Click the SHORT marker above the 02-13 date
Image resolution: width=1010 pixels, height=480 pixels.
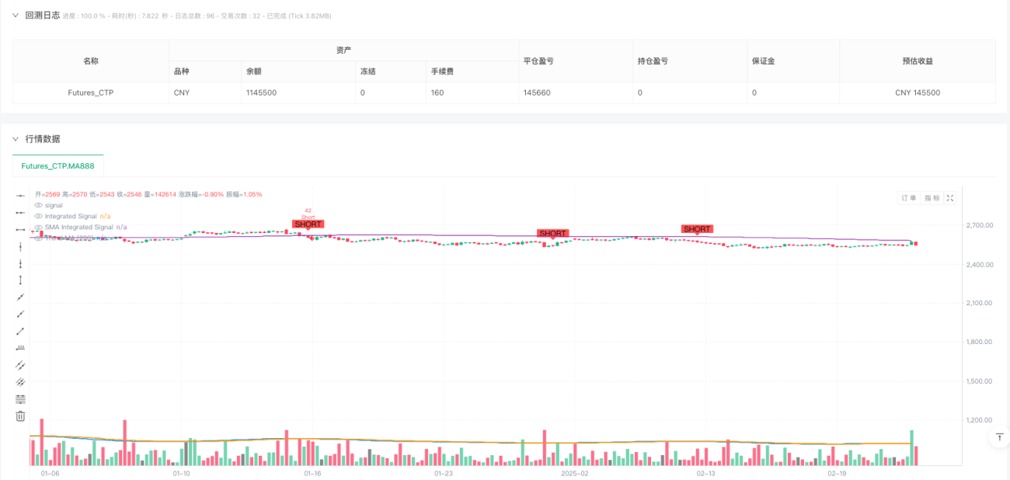(697, 228)
